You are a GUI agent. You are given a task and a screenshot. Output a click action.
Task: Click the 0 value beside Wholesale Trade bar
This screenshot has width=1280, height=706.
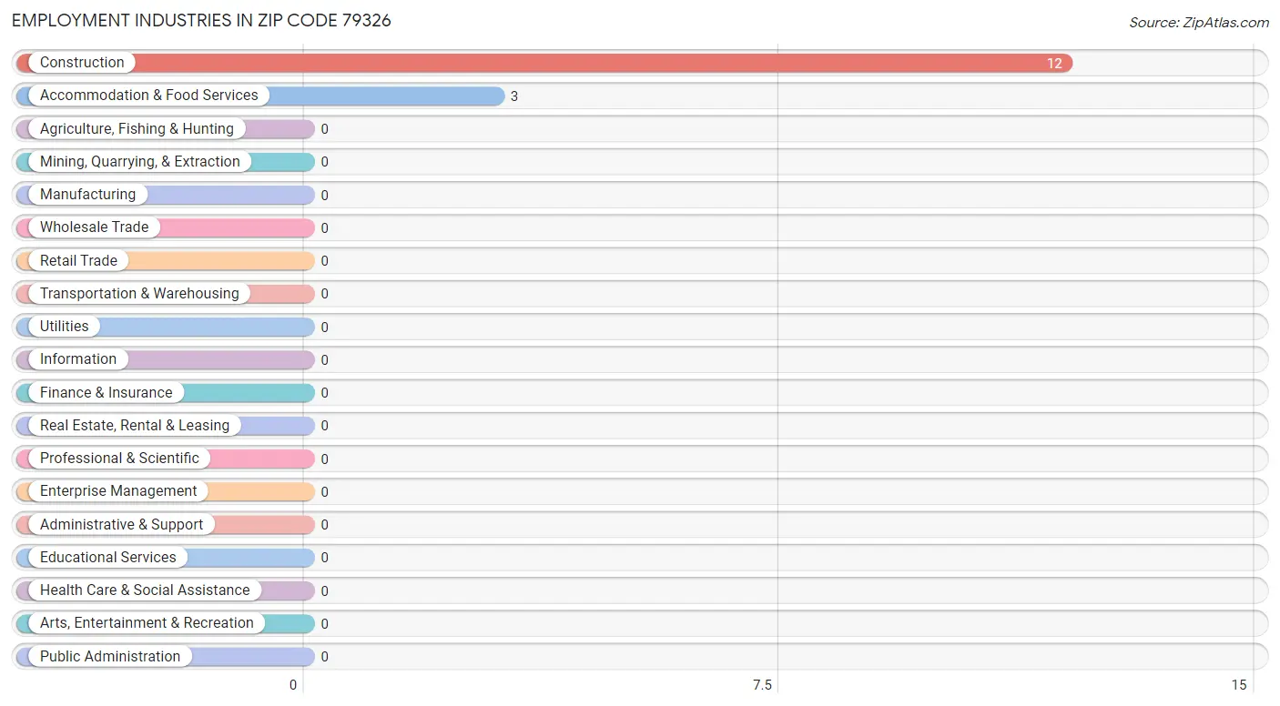pyautogui.click(x=324, y=228)
